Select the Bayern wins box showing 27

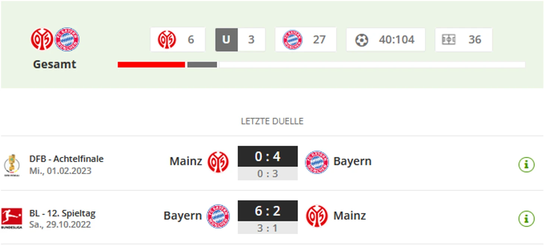coord(306,40)
